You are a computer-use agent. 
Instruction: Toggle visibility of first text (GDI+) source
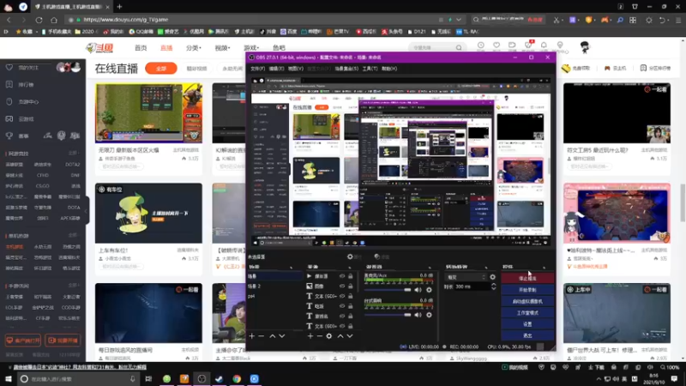point(342,296)
